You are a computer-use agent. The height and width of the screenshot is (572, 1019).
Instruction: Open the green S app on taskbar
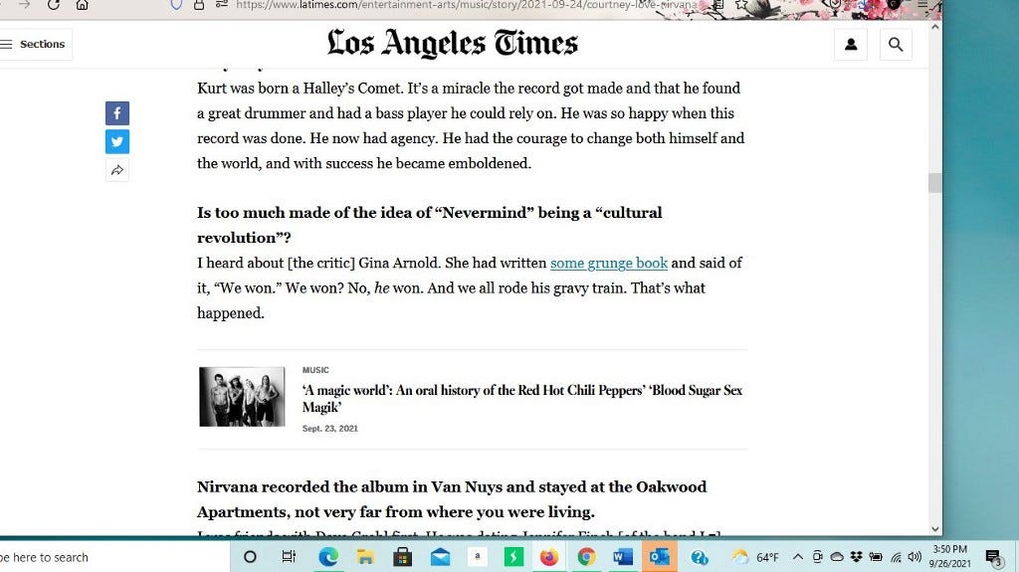pyautogui.click(x=513, y=557)
